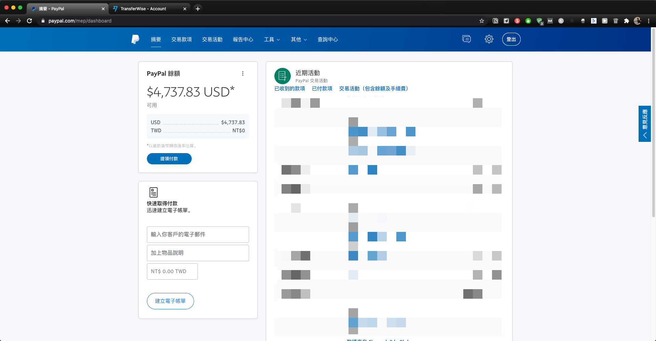Screen dimensions: 656x341
Task: Click the USD balance row $4,737.83
Action: pyautogui.click(x=198, y=122)
